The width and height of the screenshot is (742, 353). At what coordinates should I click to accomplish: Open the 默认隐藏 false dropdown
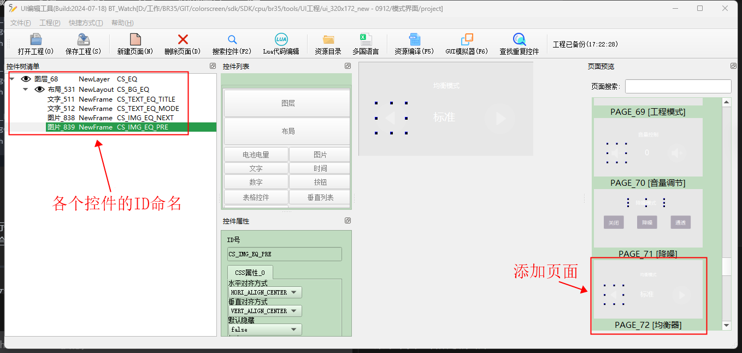coord(265,330)
